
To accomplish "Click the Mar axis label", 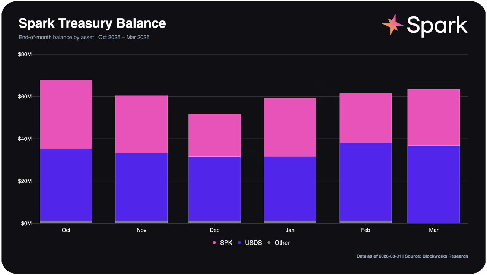I will tap(434, 230).
